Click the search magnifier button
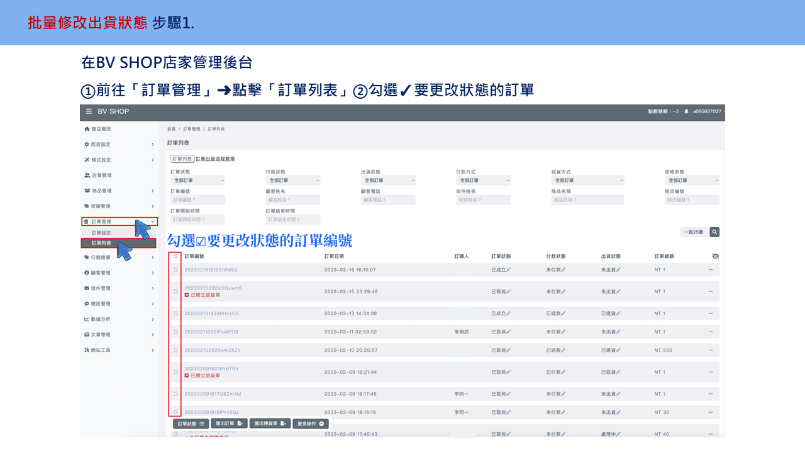The width and height of the screenshot is (805, 453). pyautogui.click(x=714, y=232)
